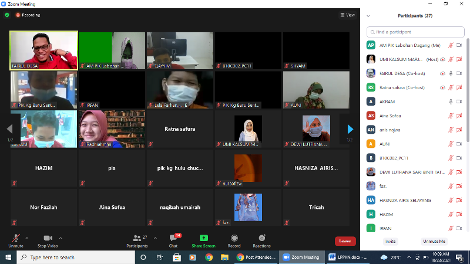Toggle the Participants panel from the toolbar

click(x=137, y=241)
